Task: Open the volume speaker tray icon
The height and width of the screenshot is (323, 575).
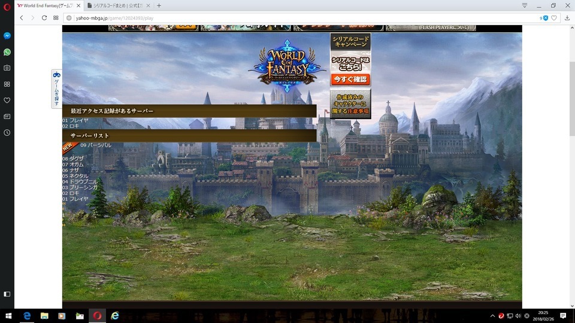Action: tap(518, 316)
